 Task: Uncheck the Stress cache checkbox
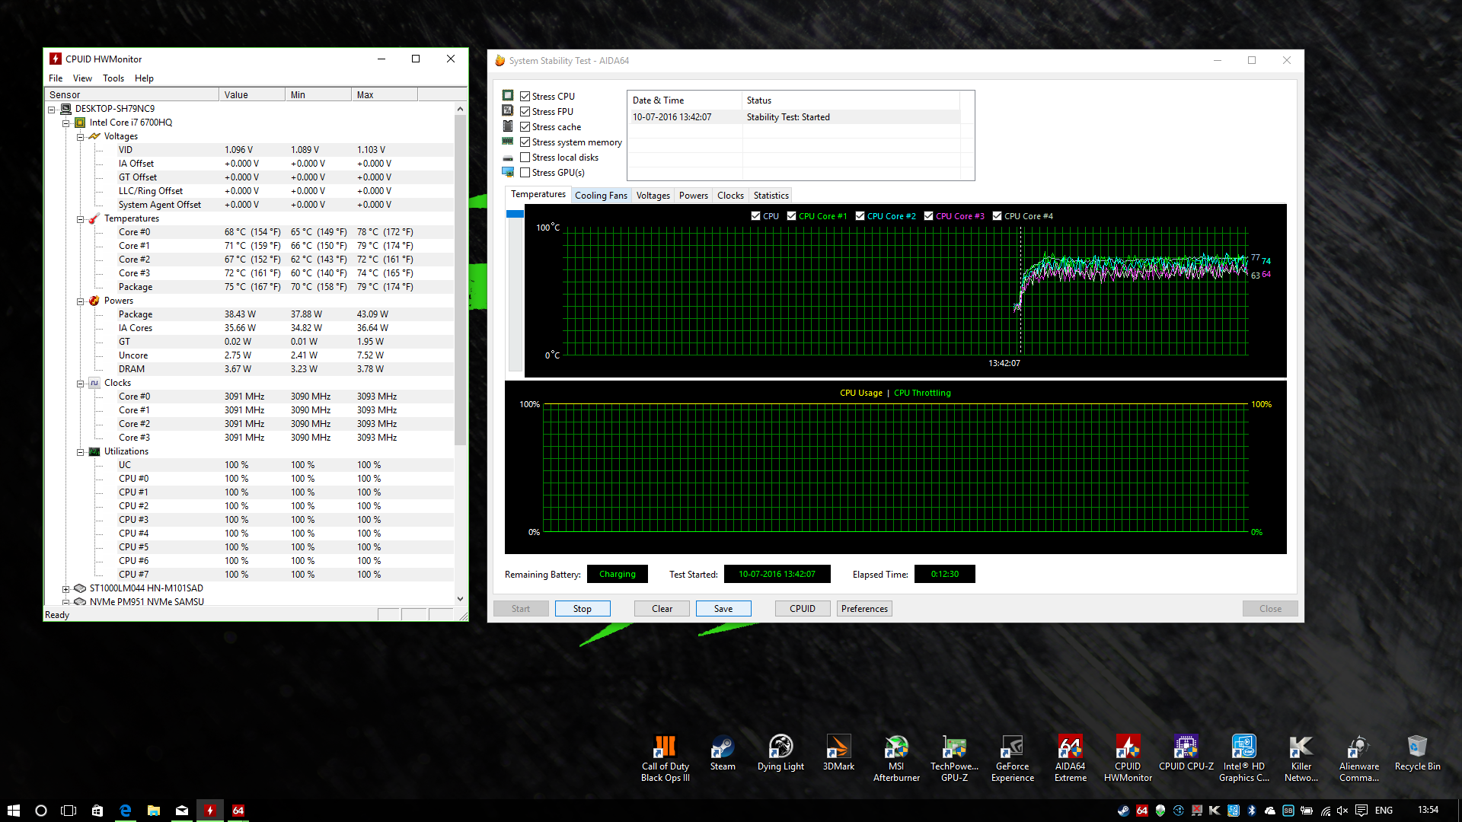coord(525,127)
